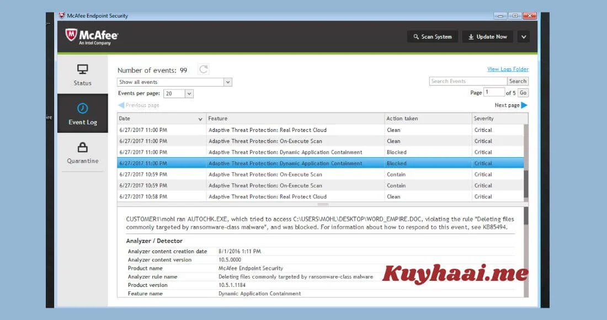Click the Analyzer / Detector heading
This screenshot has height=320, width=607.
[x=154, y=241]
